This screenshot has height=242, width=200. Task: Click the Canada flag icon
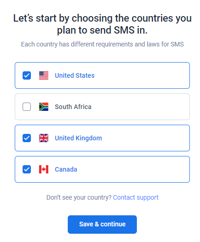(44, 169)
